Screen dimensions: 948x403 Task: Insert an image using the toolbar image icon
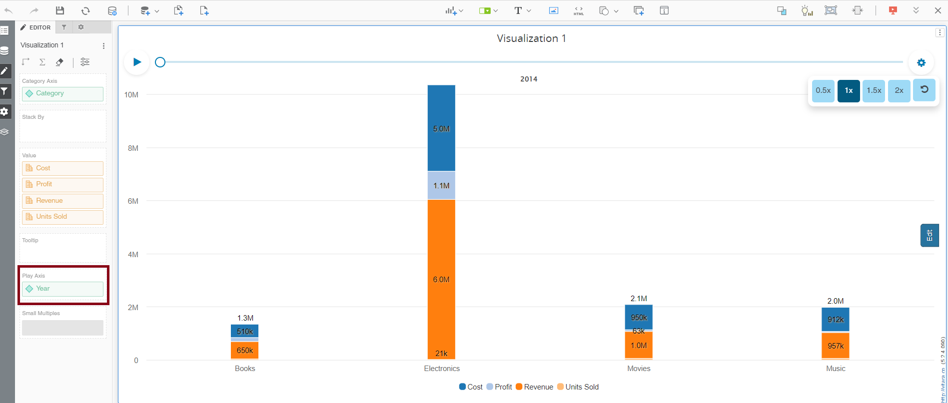point(553,10)
